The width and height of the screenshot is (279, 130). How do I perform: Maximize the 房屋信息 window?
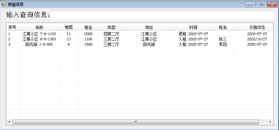tap(261, 5)
